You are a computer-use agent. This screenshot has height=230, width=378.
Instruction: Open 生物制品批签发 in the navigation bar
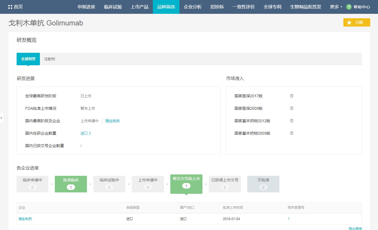[306, 7]
